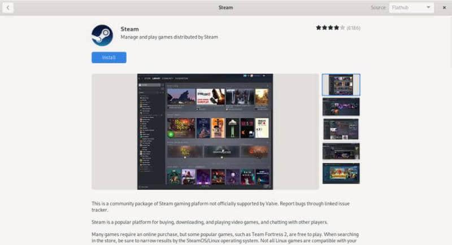This screenshot has height=245, width=452.
Task: Click the 'Manage and play games' summary text
Action: click(169, 37)
